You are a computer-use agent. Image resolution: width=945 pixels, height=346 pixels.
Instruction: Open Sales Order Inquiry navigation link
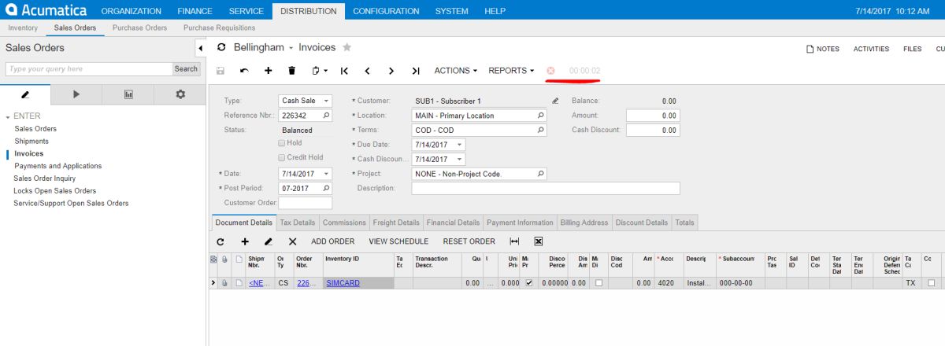coord(44,179)
